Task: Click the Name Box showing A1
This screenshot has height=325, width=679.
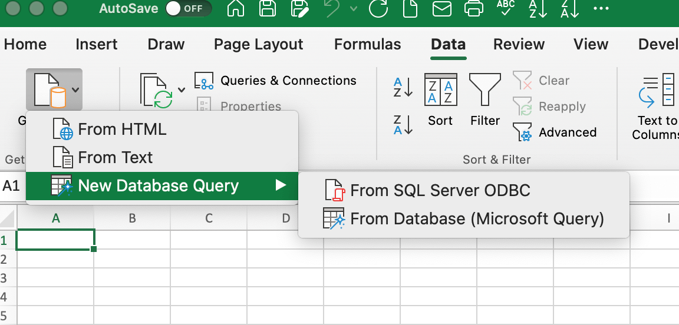Action: [12, 186]
